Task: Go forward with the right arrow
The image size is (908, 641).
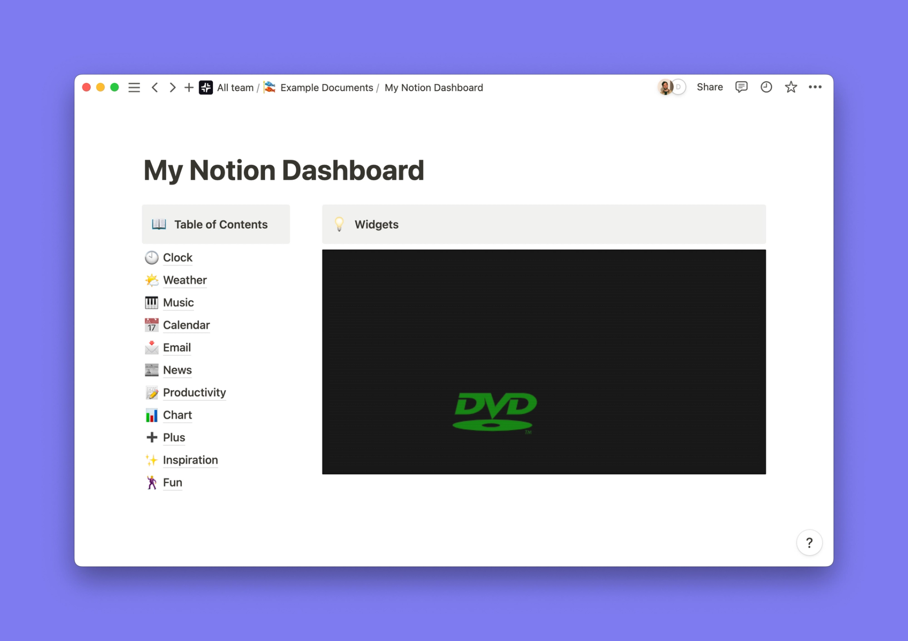Action: [172, 87]
